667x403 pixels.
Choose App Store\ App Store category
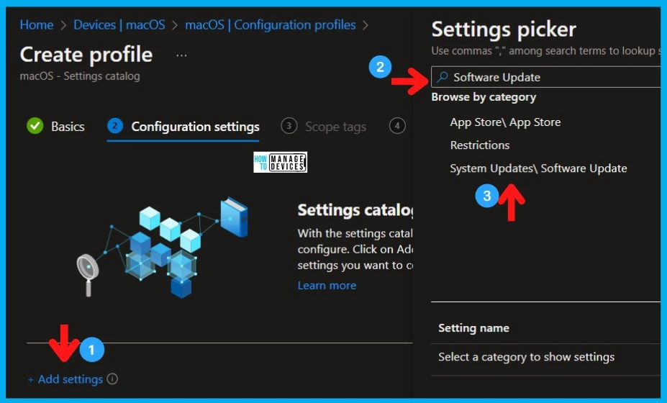click(505, 122)
